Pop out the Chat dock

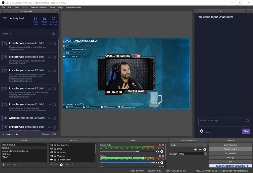tap(246, 11)
